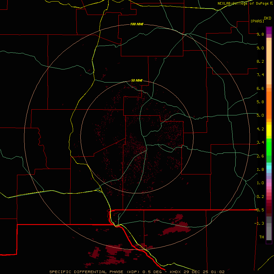
Task: Click the 5.0 value on the scale
Action: [260, 115]
